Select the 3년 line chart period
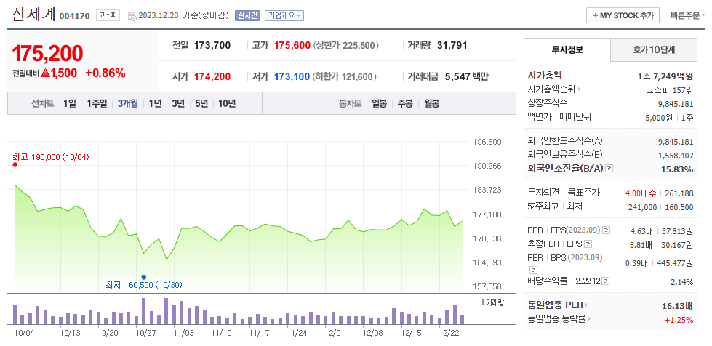The image size is (712, 346). point(178,103)
